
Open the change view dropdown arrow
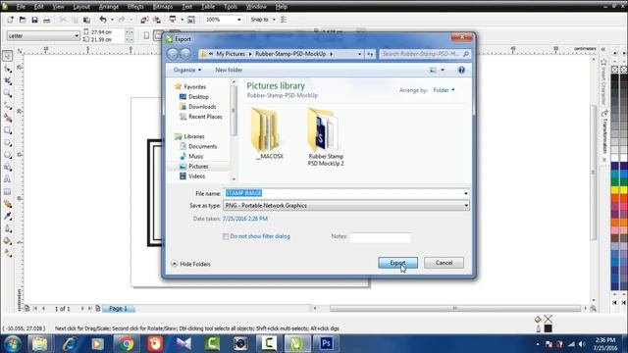point(443,70)
